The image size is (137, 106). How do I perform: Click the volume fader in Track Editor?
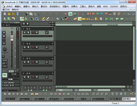tap(12, 38)
